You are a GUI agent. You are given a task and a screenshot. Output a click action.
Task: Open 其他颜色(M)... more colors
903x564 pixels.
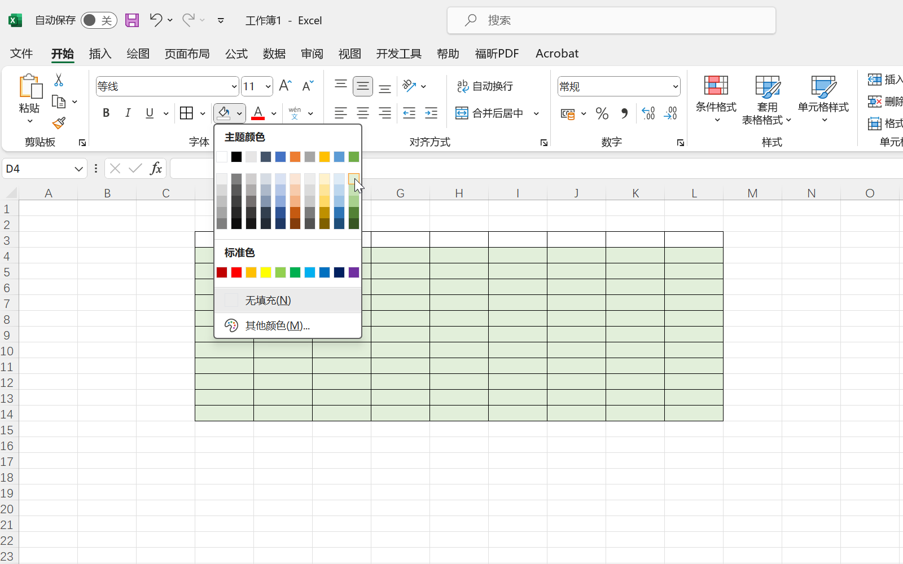tap(288, 325)
